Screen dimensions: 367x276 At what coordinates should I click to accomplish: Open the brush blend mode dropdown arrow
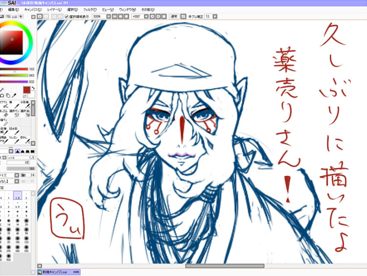pos(11,151)
